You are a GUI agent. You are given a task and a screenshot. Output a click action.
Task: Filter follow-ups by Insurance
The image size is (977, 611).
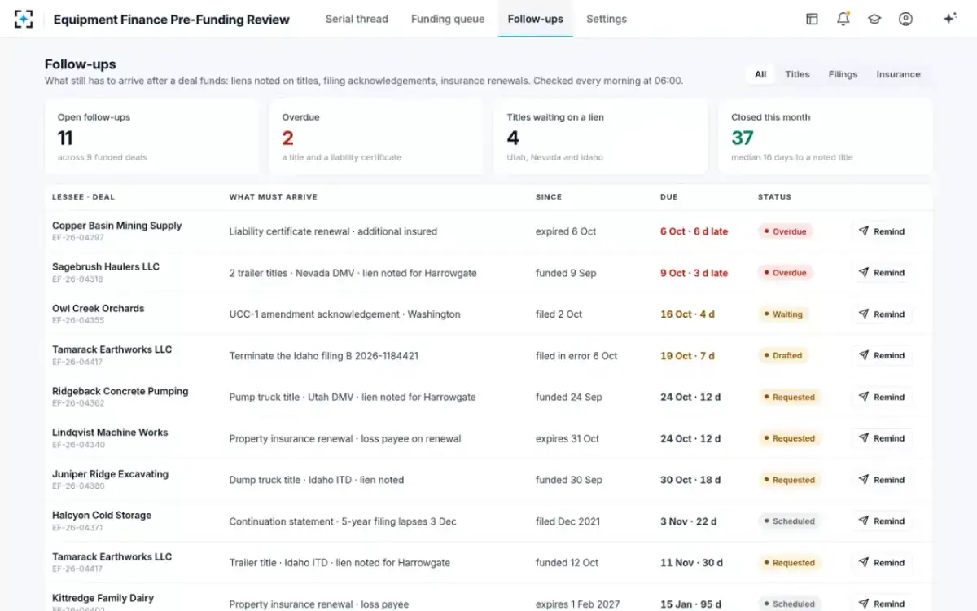pyautogui.click(x=898, y=74)
